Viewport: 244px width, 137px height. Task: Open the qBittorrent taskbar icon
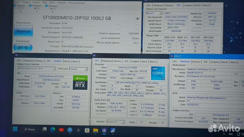click(x=70, y=130)
